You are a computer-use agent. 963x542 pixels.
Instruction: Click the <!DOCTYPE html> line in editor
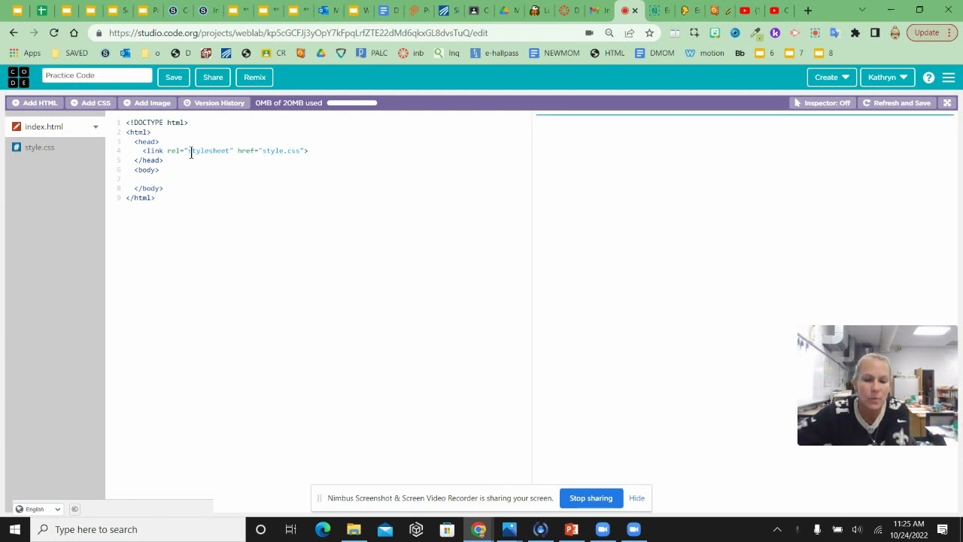[156, 123]
